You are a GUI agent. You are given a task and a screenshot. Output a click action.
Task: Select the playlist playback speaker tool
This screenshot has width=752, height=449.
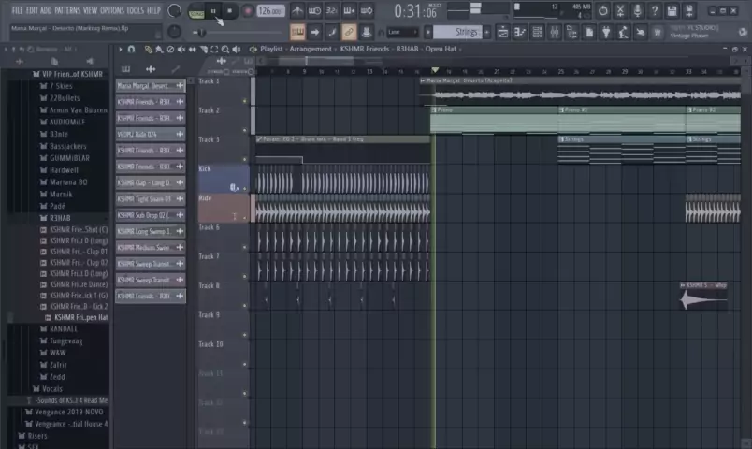point(237,49)
